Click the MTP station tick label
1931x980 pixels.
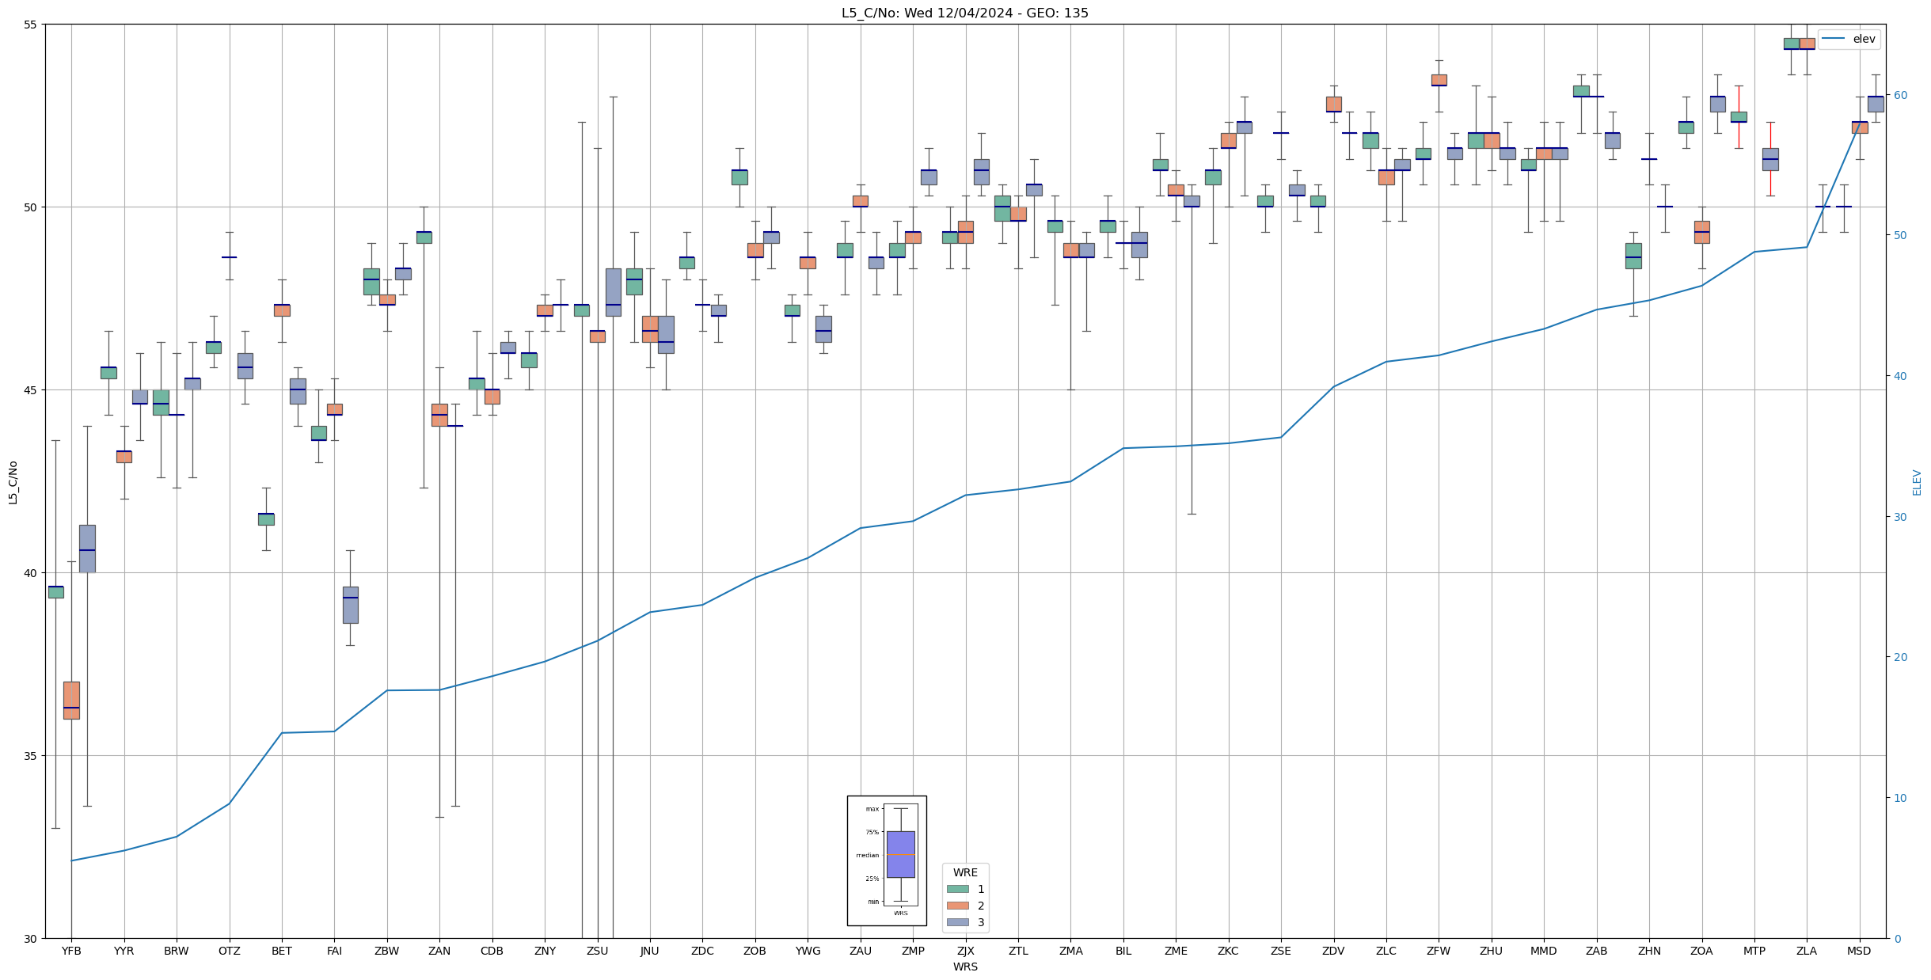[x=1754, y=951]
